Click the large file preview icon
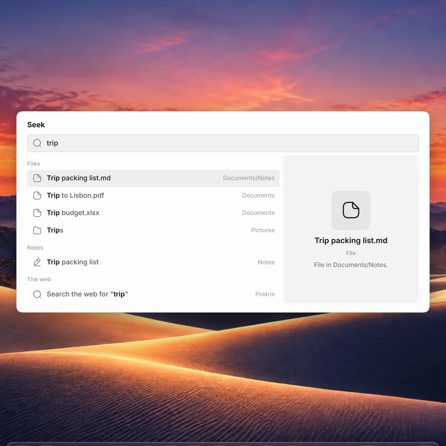 pyautogui.click(x=351, y=210)
